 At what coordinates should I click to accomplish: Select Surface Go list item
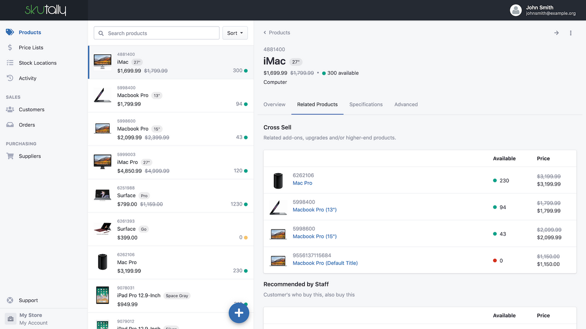[x=171, y=229]
